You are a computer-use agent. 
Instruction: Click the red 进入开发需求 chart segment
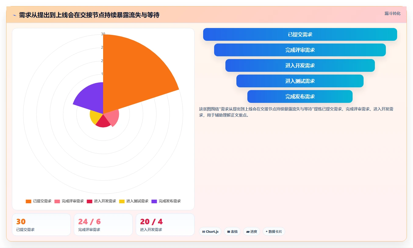click(x=103, y=122)
